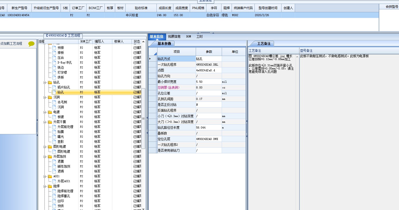Click the folder icon of AOI1 group
The image size is (399, 210).
pos(50,176)
